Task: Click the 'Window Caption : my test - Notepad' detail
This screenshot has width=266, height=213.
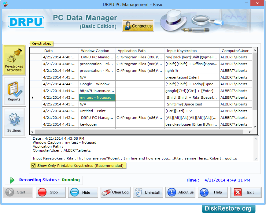Action: 65,142
